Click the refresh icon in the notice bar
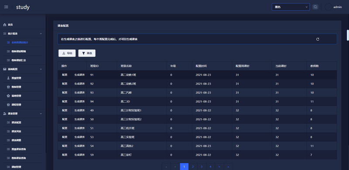This screenshot has height=170, width=349. [x=318, y=39]
